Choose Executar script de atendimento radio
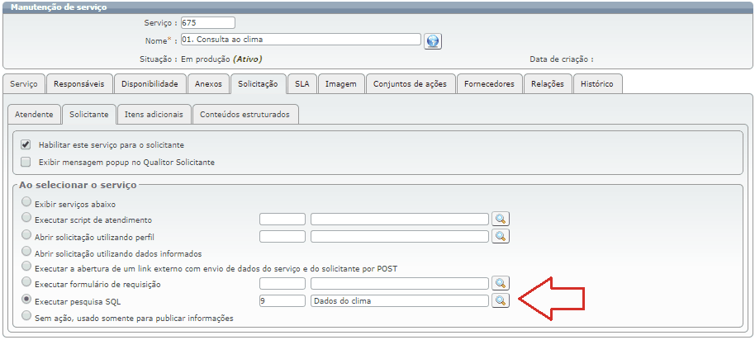Image resolution: width=755 pixels, height=340 pixels. [x=28, y=219]
